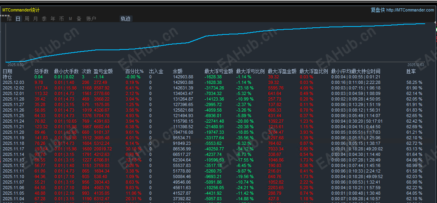Image resolution: width=437 pixels, height=203 pixels.
Task: Click the 最大浮盈比例 column header
Action: (314, 72)
